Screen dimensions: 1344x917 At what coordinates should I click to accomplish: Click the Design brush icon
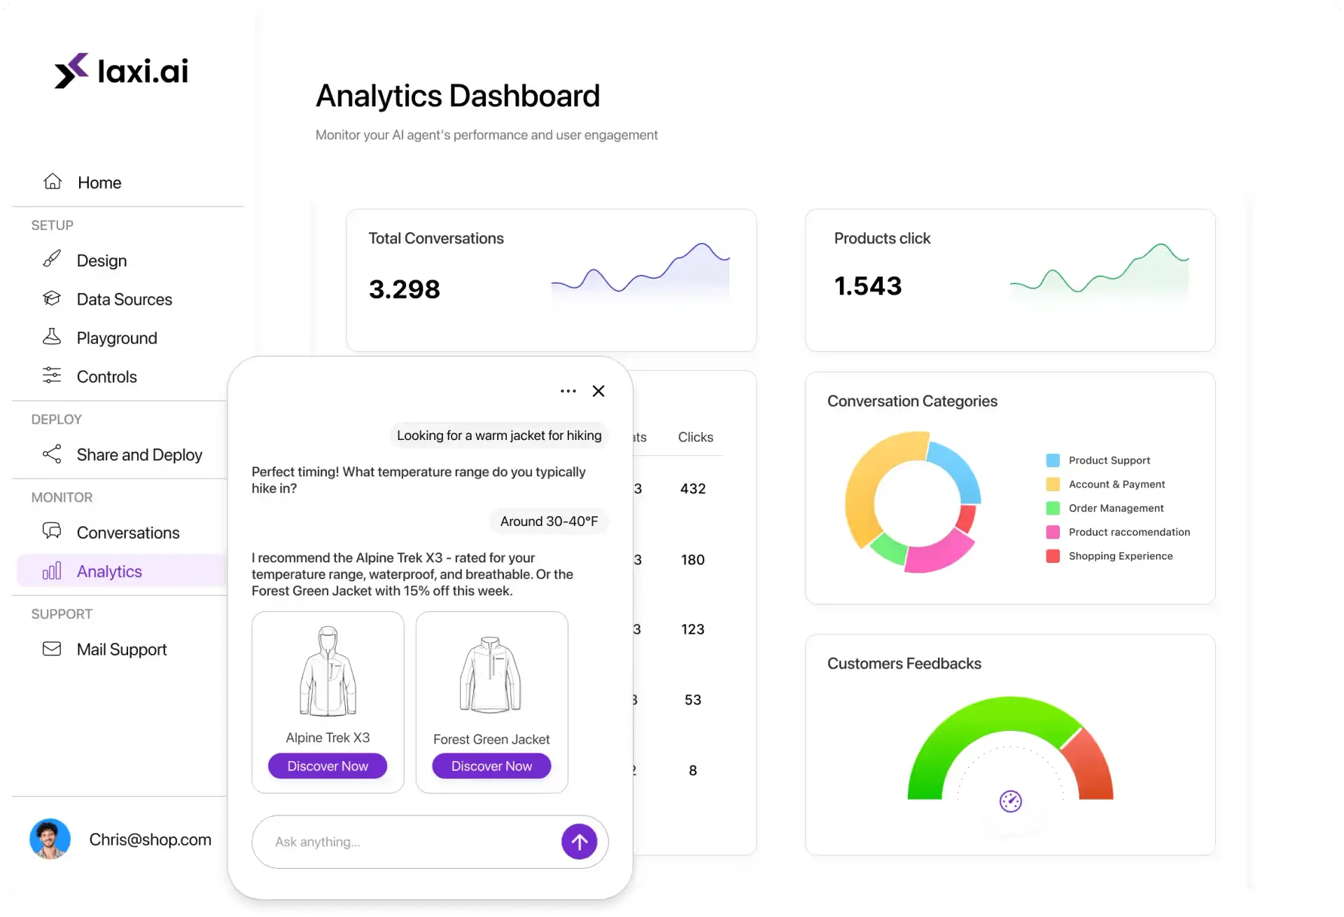click(x=52, y=259)
